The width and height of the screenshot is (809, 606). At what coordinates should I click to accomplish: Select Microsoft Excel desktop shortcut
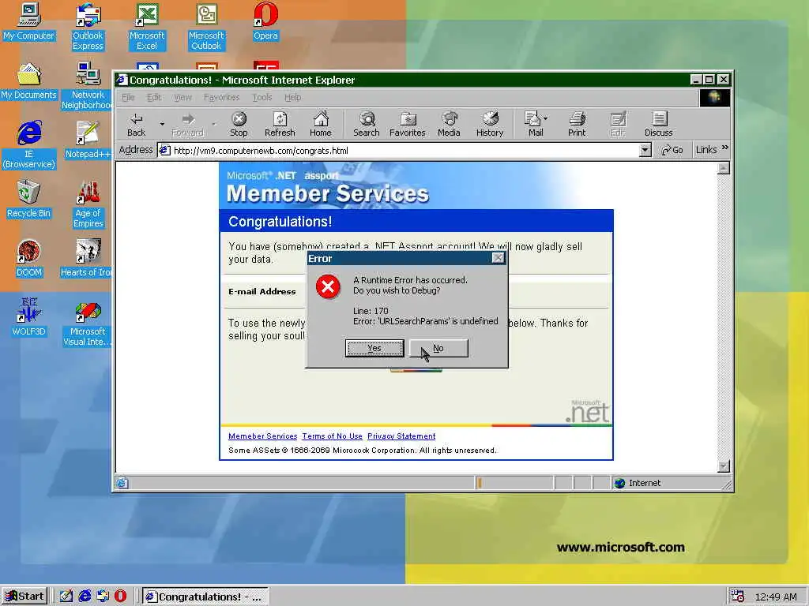(146, 27)
